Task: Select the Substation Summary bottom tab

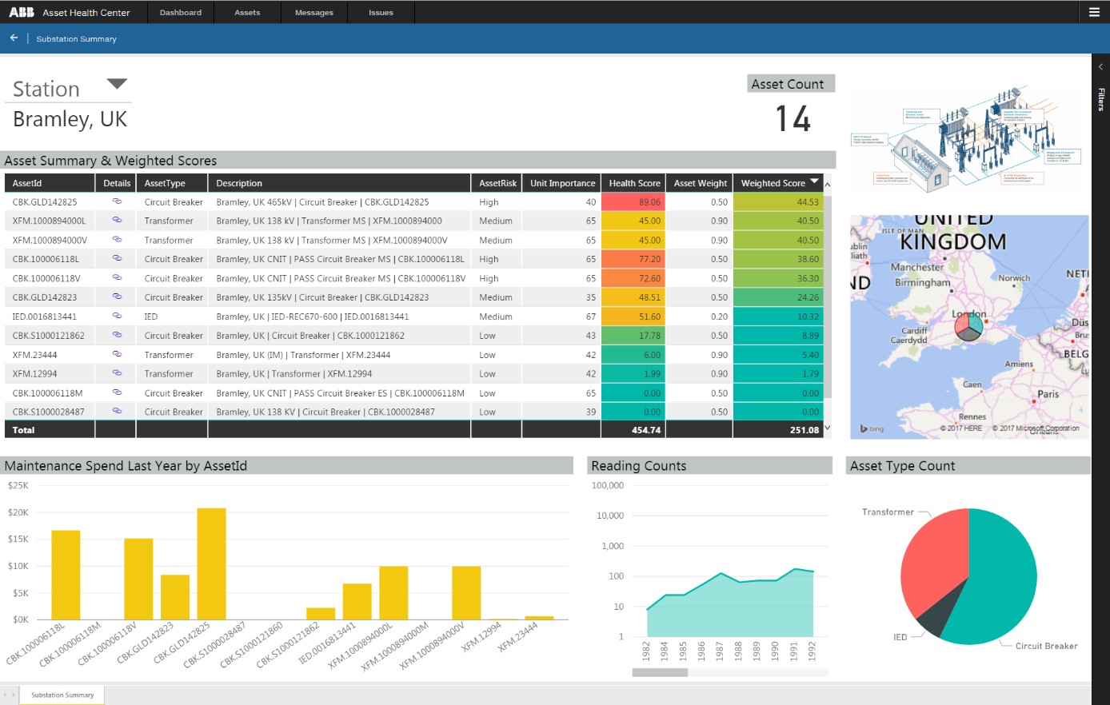Action: tap(62, 695)
